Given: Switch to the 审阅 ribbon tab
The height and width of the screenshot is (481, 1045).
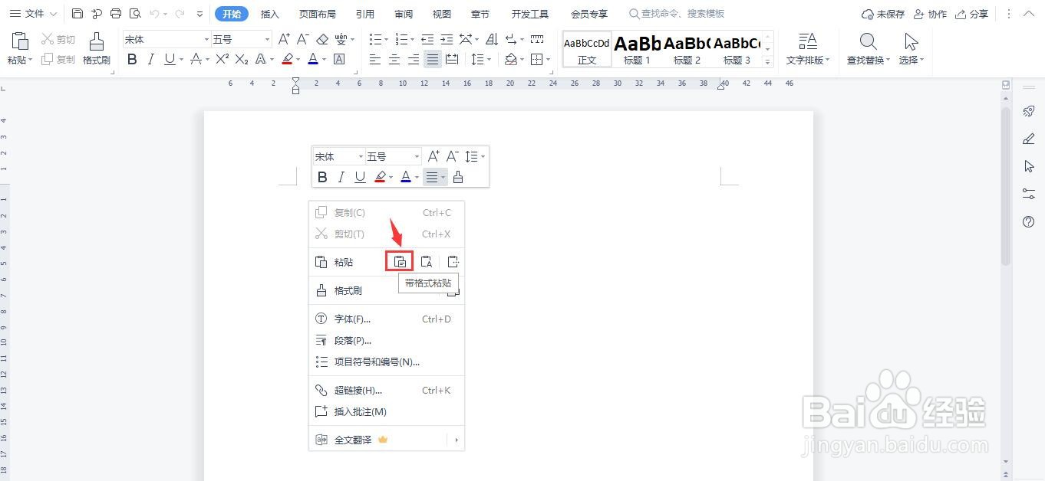Looking at the screenshot, I should [404, 14].
